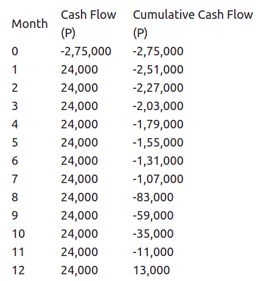Viewport: 261px width, 281px height.
Task: Click the Month column header
Action: (30, 24)
